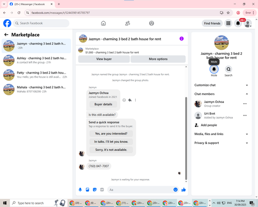The image size is (258, 207).
Task: Open Buyer details button
Action: coord(103,104)
